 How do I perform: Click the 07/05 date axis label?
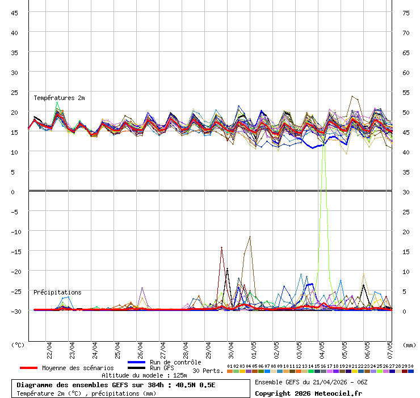pos(390,348)
